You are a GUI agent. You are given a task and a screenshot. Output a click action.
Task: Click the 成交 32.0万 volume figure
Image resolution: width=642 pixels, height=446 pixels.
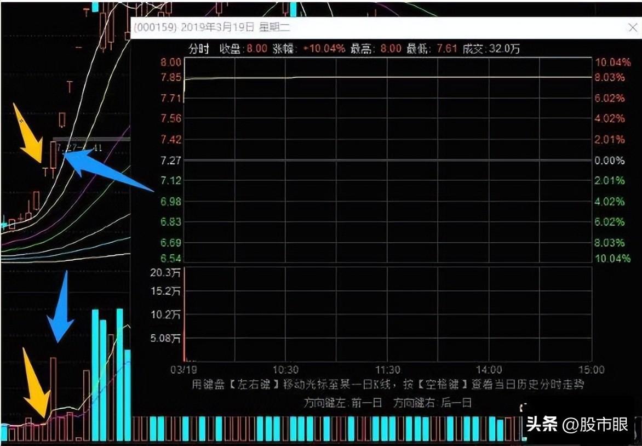507,49
